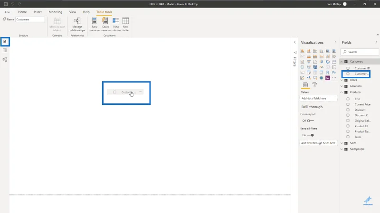
Task: Check the Cost field
Action: (x=348, y=99)
